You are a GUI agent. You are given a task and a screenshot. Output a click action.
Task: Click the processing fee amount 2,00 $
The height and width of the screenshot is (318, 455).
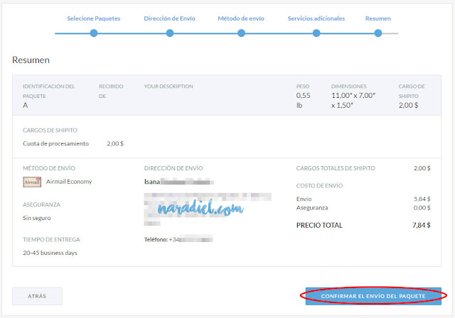tap(115, 143)
